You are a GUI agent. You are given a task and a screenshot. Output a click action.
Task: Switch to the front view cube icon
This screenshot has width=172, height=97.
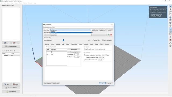coord(170,23)
